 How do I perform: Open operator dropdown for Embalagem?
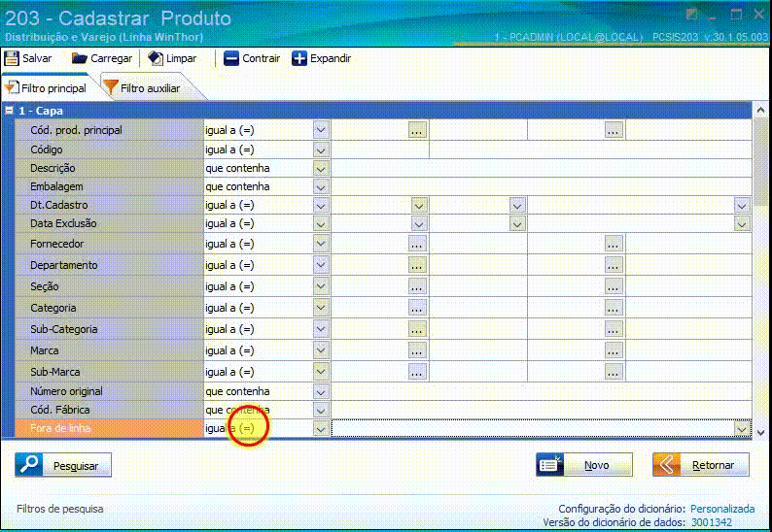(x=321, y=187)
